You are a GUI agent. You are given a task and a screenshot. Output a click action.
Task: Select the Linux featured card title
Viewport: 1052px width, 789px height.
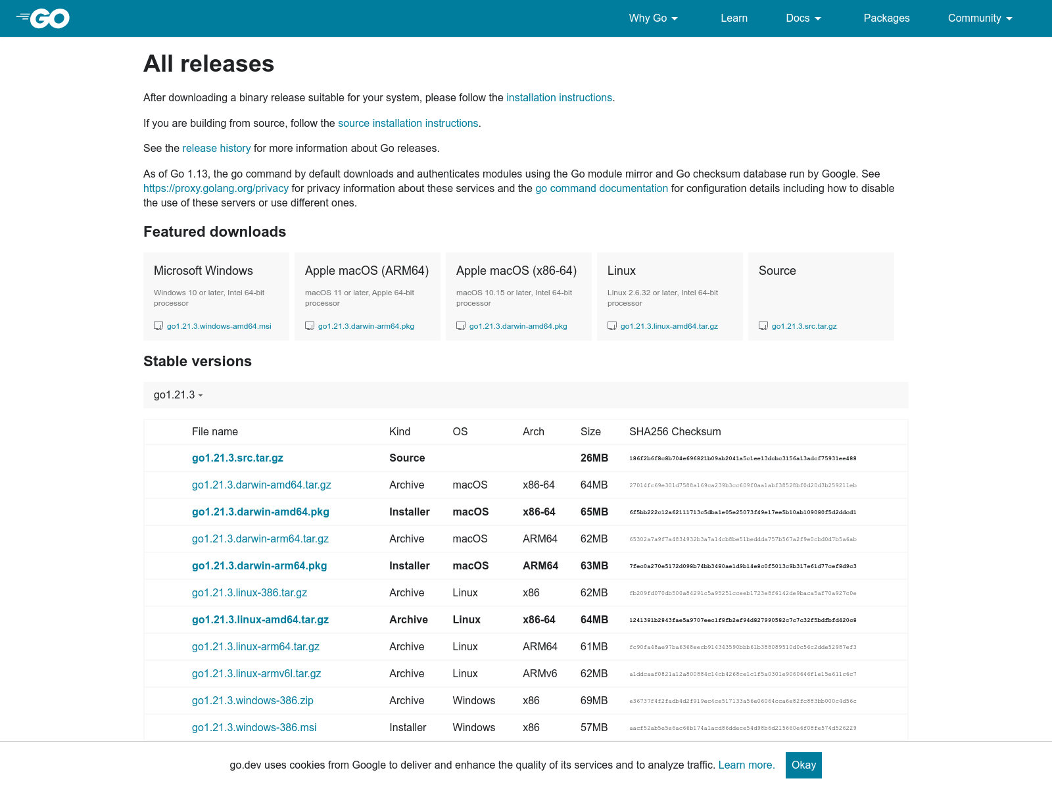point(621,271)
